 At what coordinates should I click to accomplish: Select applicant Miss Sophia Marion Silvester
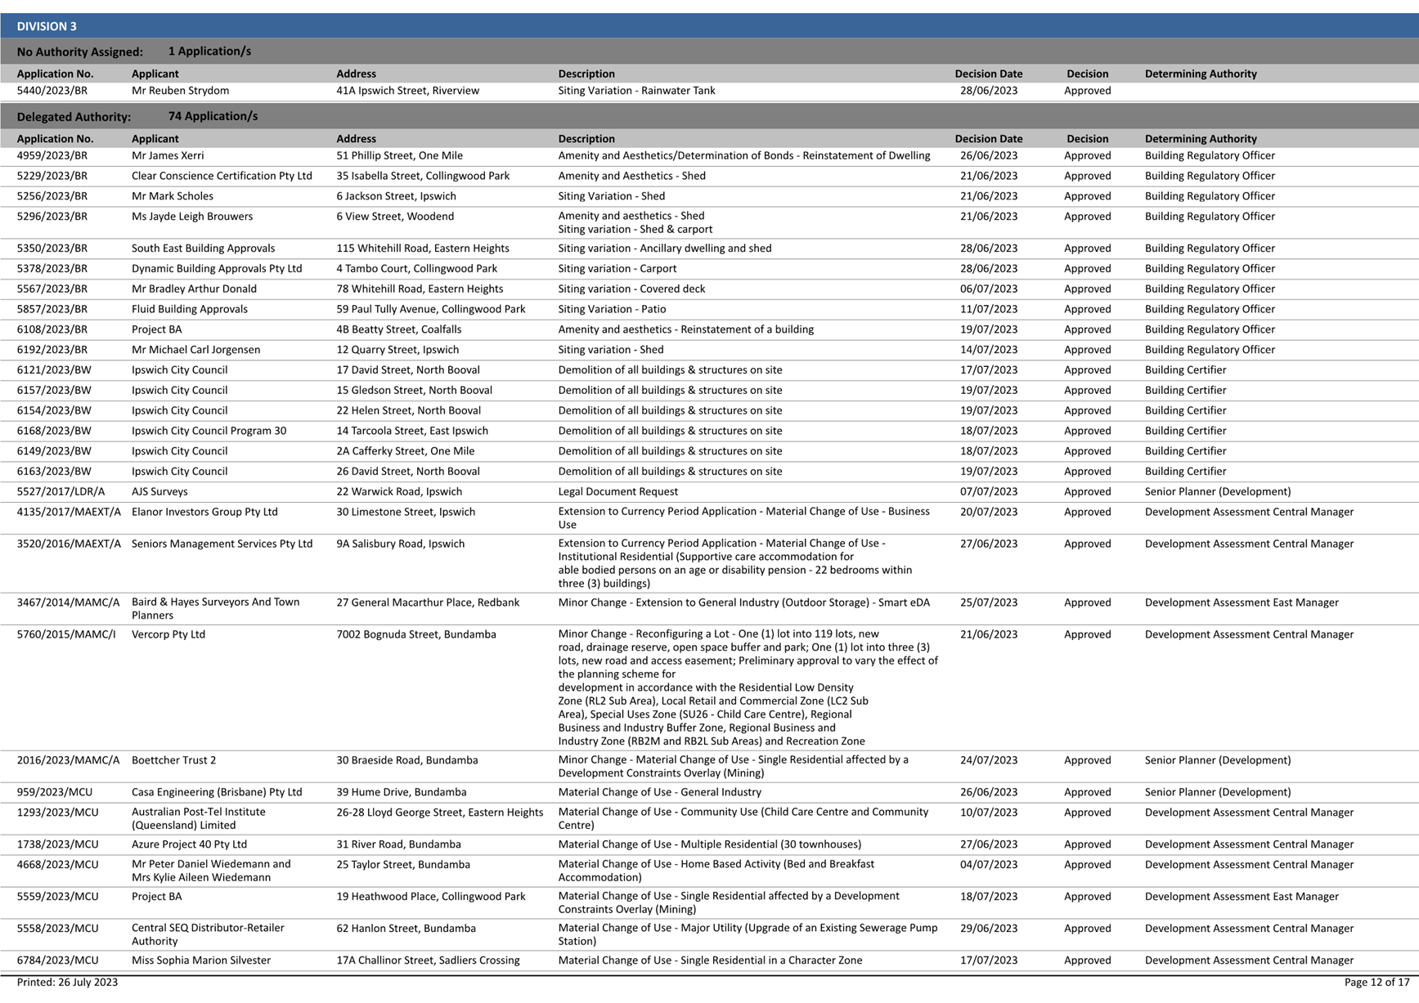tap(201, 960)
